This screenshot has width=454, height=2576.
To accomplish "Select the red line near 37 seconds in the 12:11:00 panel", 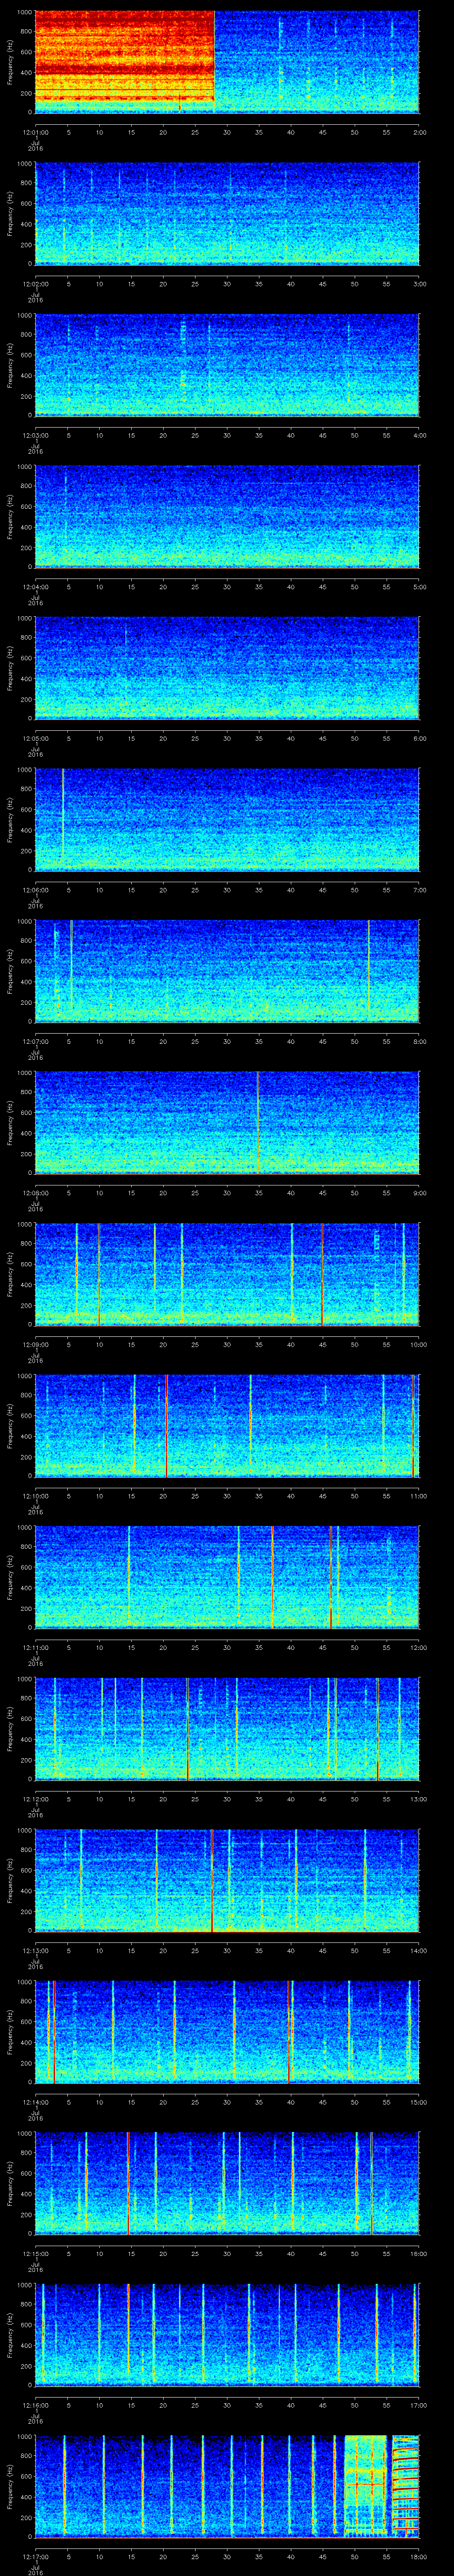I will [271, 1576].
